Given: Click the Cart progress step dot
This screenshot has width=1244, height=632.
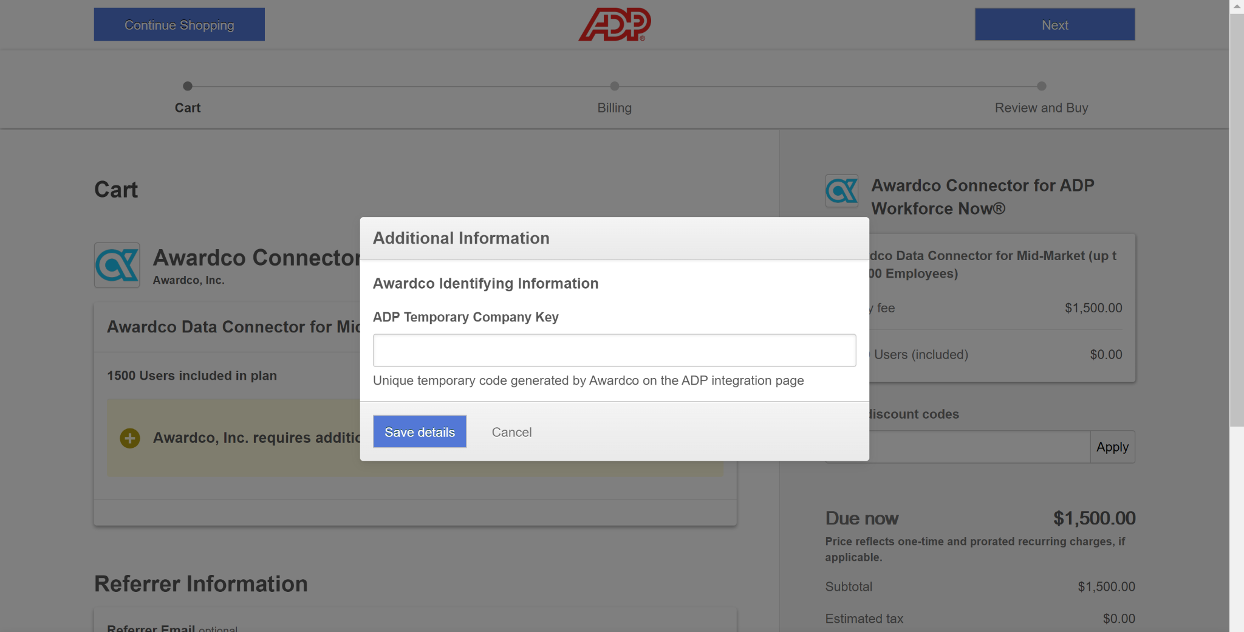Looking at the screenshot, I should (187, 86).
